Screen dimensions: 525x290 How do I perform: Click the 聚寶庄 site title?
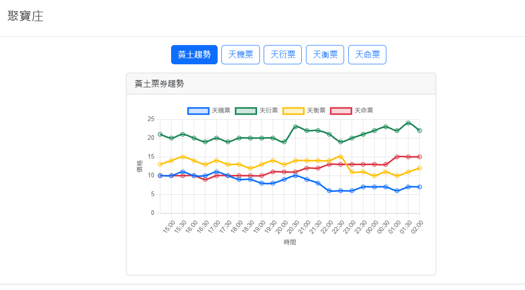(x=25, y=16)
